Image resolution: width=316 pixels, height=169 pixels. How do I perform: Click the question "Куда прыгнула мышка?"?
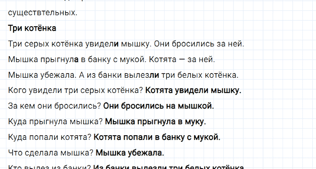[55, 122]
